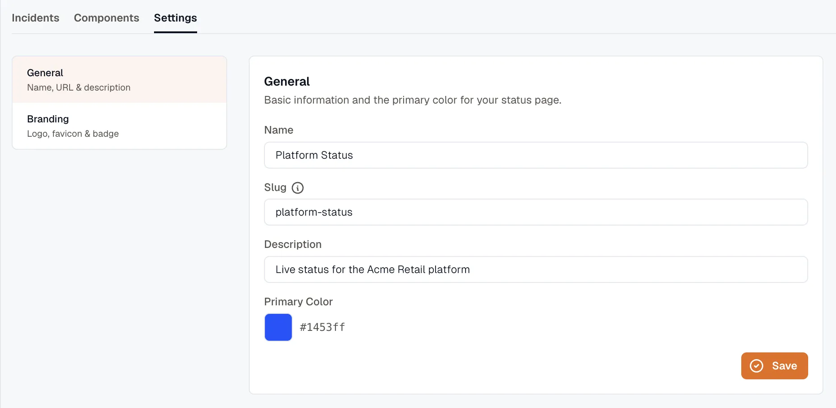Click the 'Slug' field label
This screenshot has width=836, height=408.
tap(275, 187)
